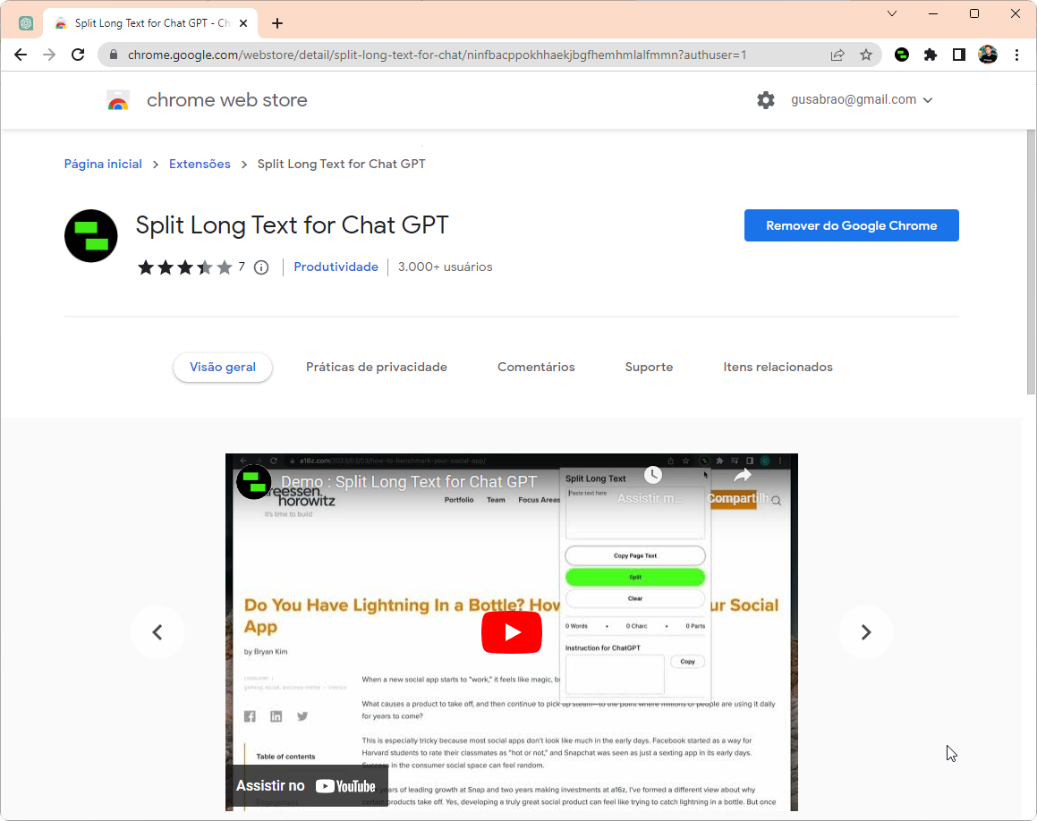The image size is (1037, 821).
Task: Open the Chrome three-dot menu
Action: 1016,55
